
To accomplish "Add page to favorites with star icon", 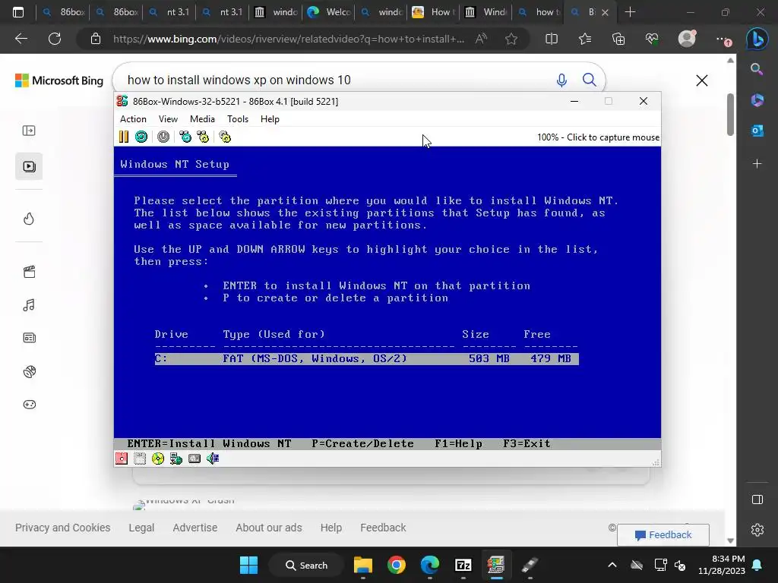I will point(511,39).
